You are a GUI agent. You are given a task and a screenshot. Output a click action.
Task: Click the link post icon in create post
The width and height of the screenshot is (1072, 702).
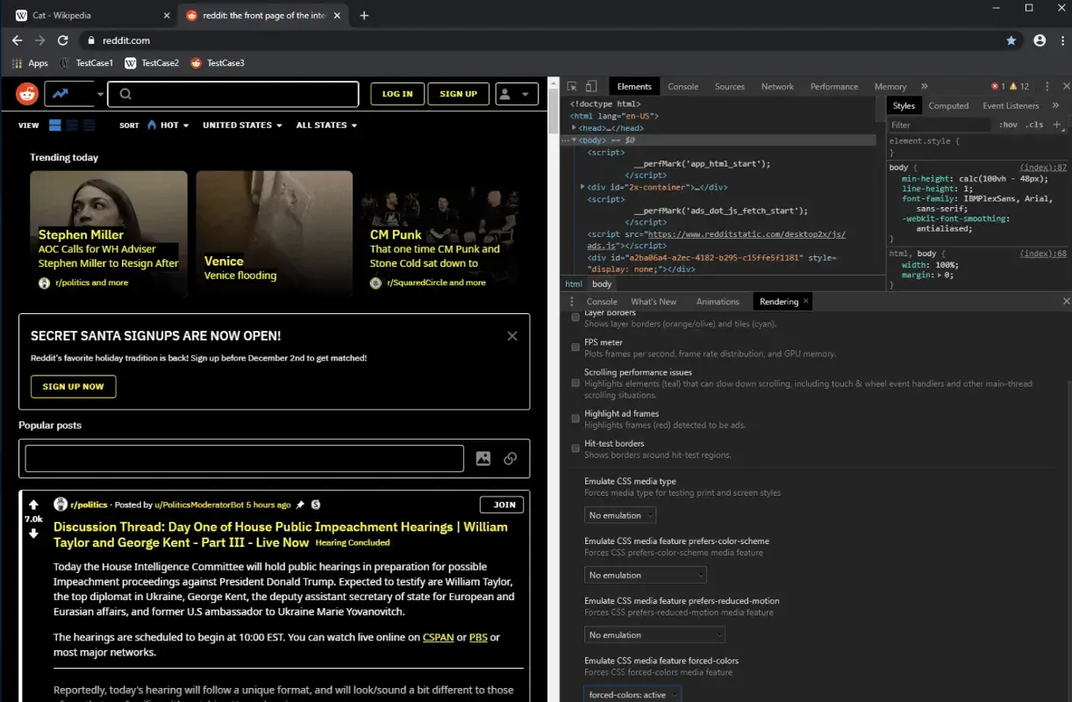click(x=511, y=458)
